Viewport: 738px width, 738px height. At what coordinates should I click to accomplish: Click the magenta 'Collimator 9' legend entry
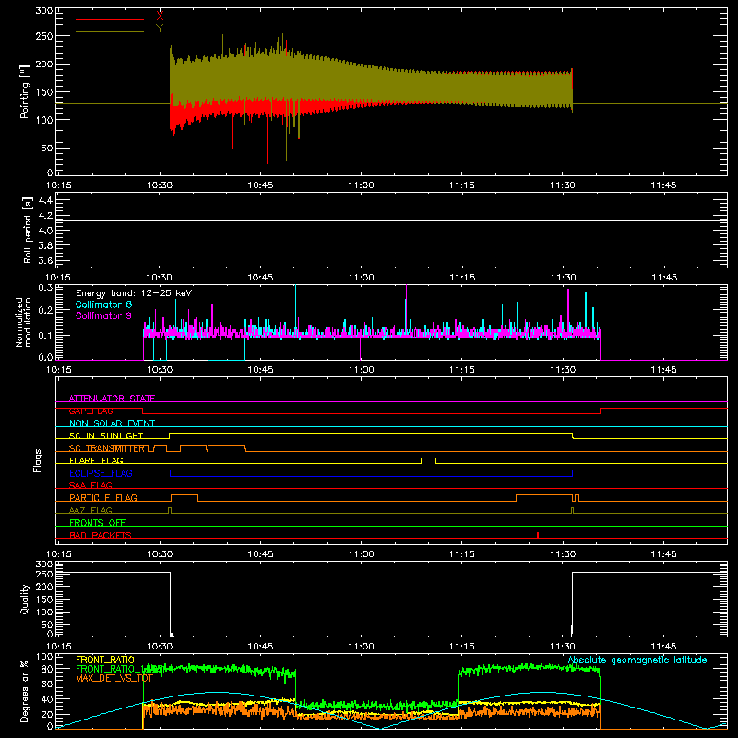pyautogui.click(x=103, y=315)
